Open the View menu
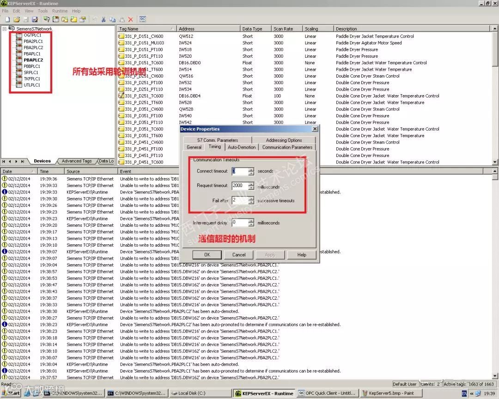The width and height of the screenshot is (499, 399). coord(29,11)
